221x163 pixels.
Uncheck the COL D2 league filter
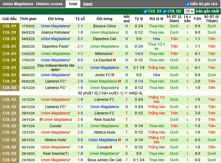(x=164, y=11)
